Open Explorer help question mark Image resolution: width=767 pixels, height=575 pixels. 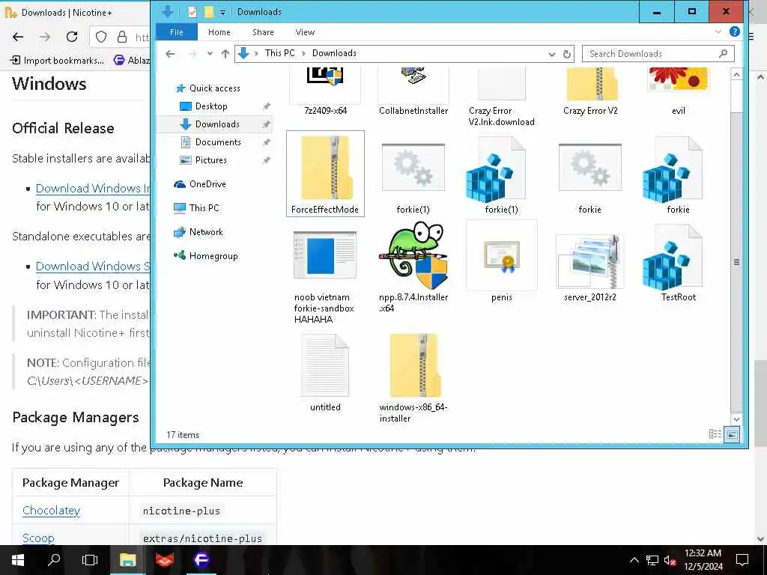734,31
